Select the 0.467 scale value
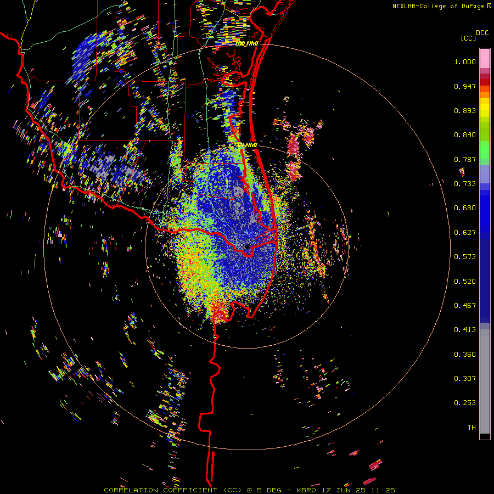 465,306
